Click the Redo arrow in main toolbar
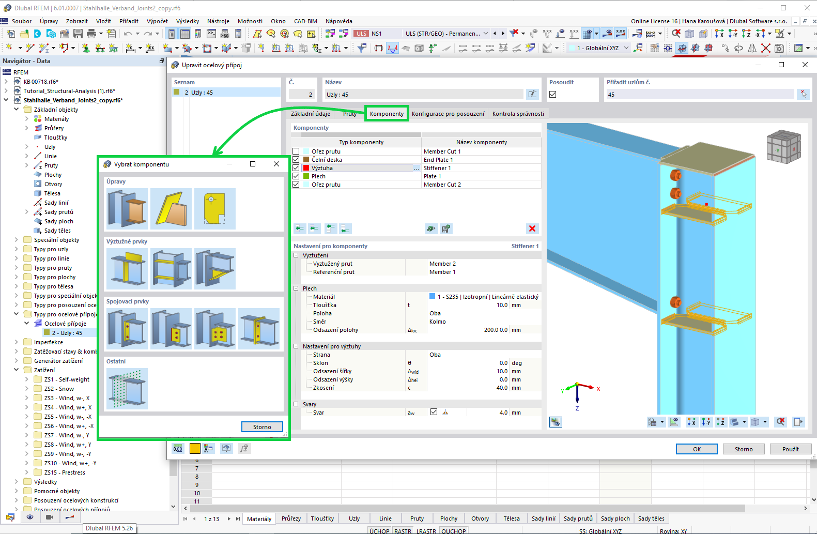 pyautogui.click(x=148, y=34)
